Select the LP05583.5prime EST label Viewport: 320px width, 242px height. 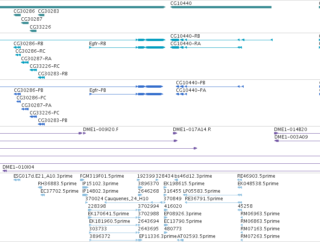(202, 191)
